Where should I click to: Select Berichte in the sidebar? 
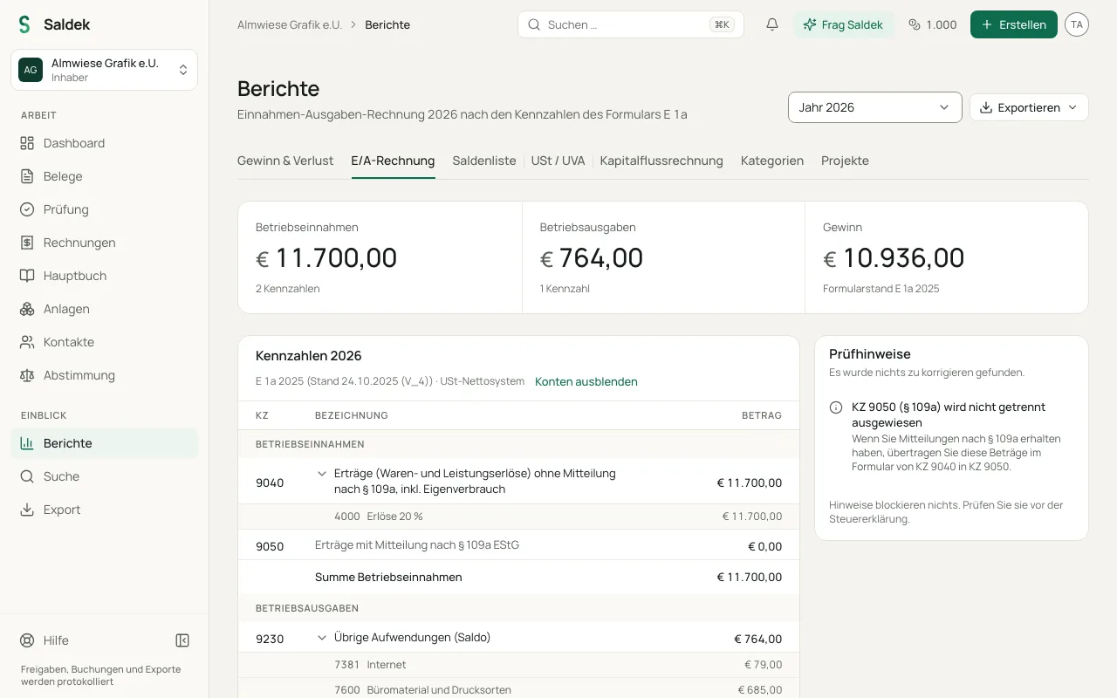pos(104,443)
